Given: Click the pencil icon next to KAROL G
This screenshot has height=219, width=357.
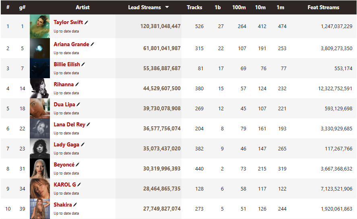Looking at the screenshot, I should tap(79, 185).
